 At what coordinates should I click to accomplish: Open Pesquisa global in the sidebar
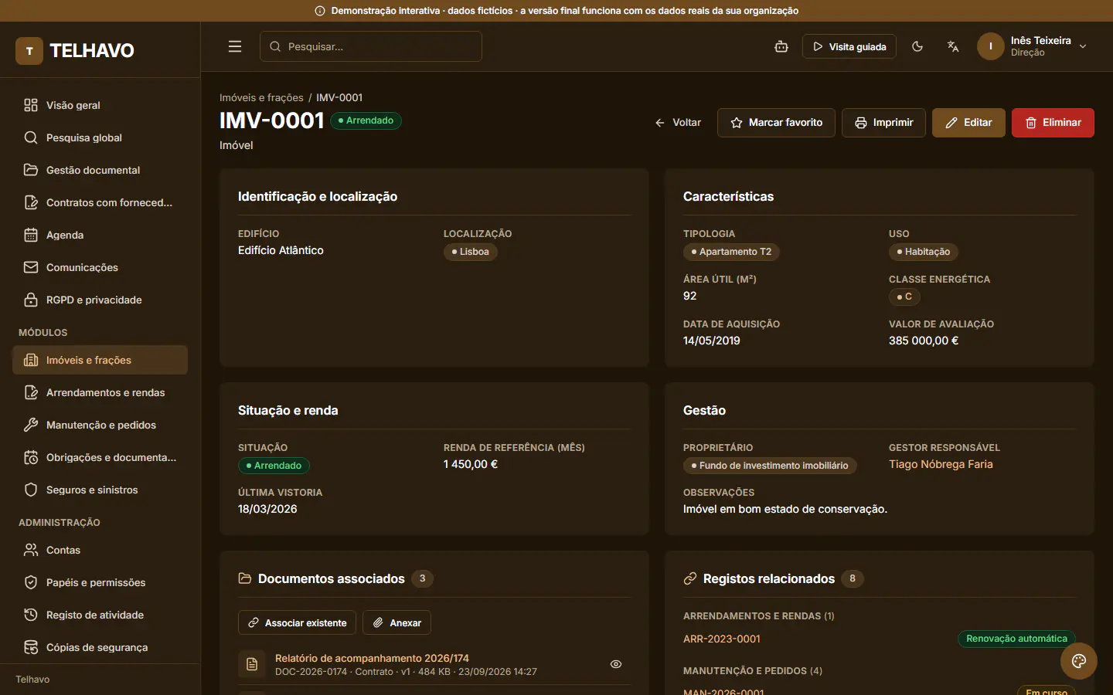click(x=100, y=137)
